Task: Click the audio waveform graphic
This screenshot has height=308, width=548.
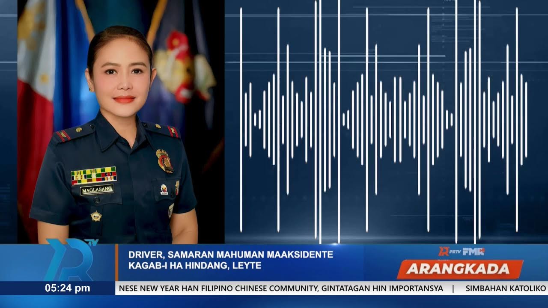Action: pyautogui.click(x=383, y=121)
